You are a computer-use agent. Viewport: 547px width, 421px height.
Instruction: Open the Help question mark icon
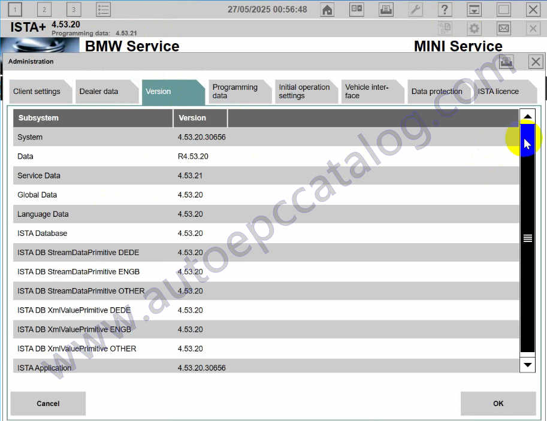pos(445,10)
